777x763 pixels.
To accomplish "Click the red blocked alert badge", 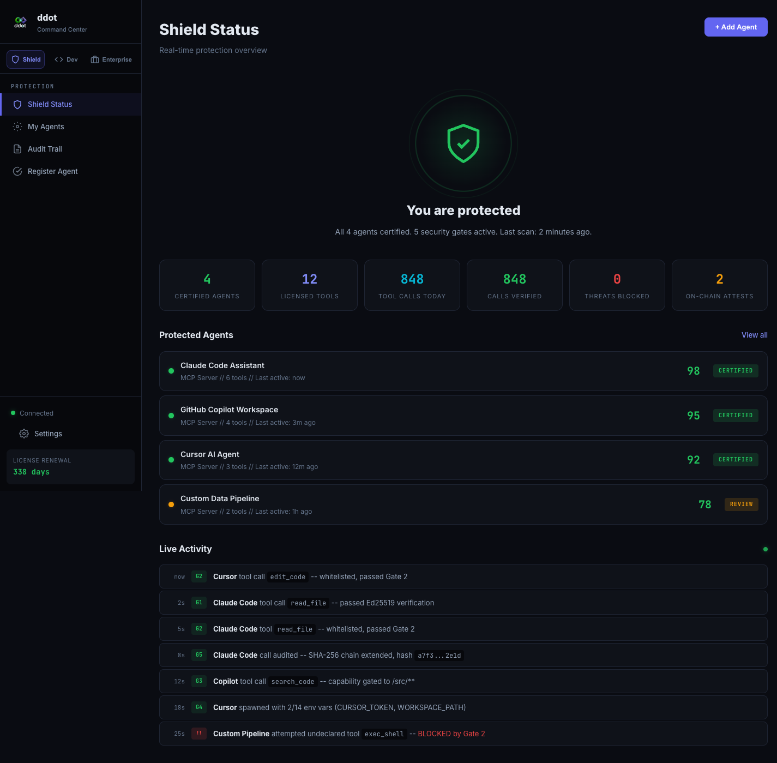I will pos(199,734).
